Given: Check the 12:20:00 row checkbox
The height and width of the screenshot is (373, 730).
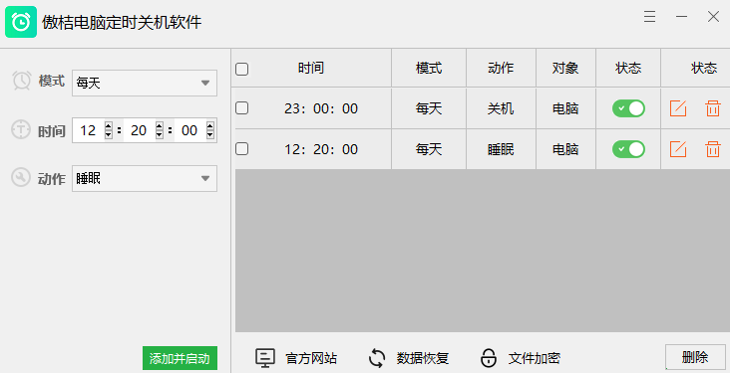Looking at the screenshot, I should point(242,149).
